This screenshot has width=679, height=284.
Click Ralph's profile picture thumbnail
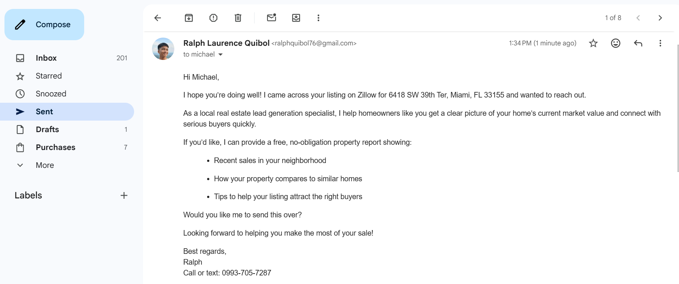[163, 49]
